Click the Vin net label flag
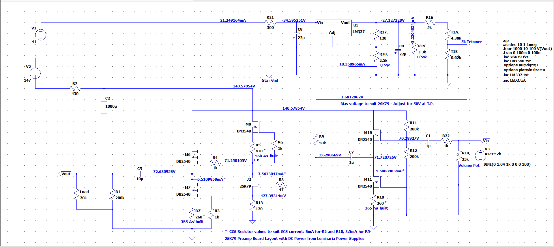554x247 pixels. [486, 141]
